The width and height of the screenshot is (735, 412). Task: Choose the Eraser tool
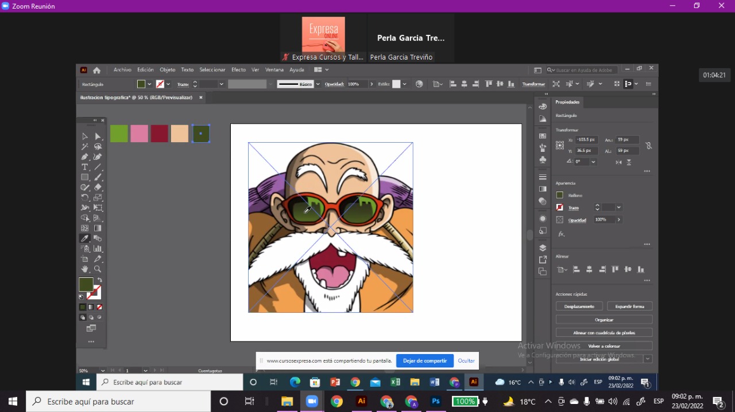[x=98, y=187]
